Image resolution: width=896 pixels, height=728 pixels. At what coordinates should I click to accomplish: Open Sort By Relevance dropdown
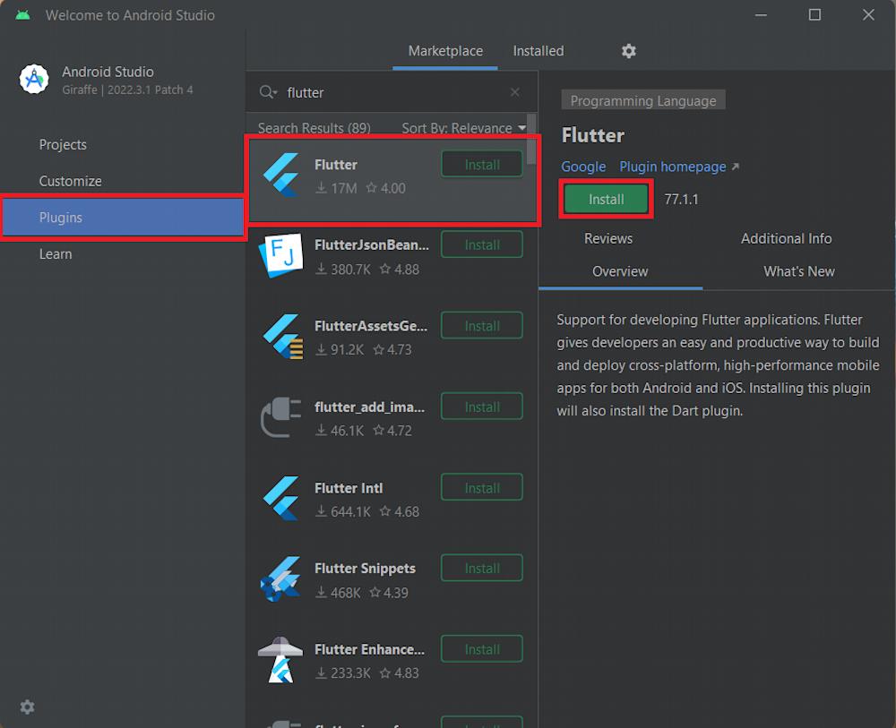pos(463,128)
